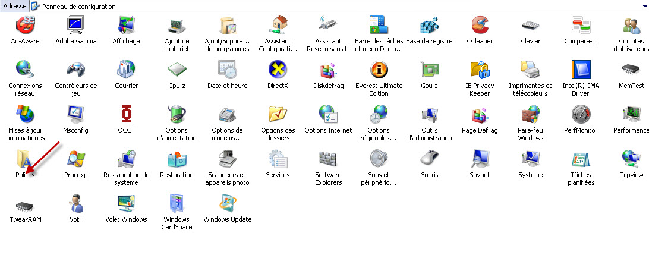The image size is (649, 255).
Task: Select the OCCT icon
Action: (x=126, y=115)
